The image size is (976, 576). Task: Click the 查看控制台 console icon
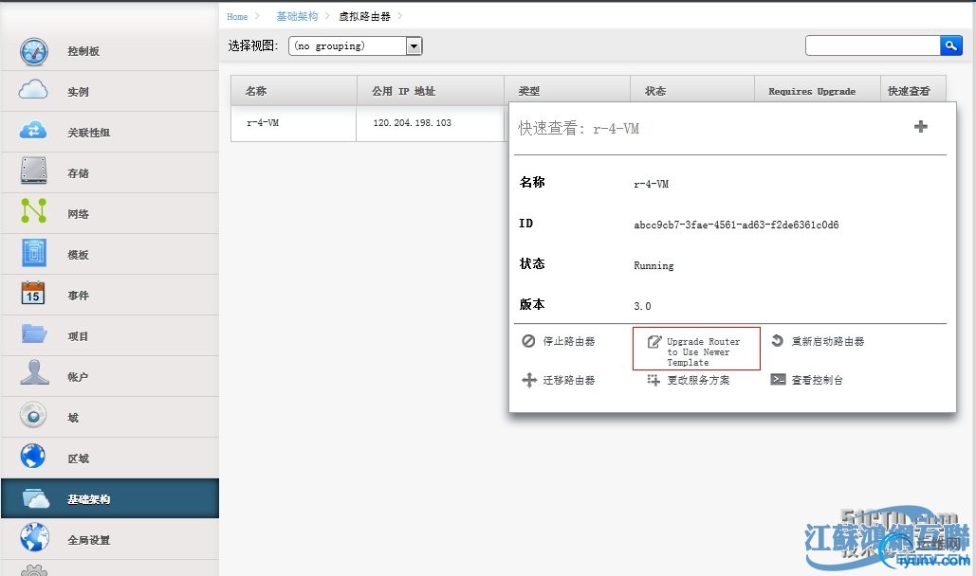point(778,380)
